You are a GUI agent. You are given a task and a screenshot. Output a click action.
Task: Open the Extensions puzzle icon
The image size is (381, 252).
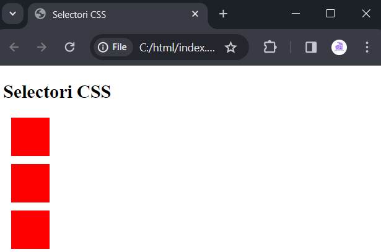click(270, 47)
